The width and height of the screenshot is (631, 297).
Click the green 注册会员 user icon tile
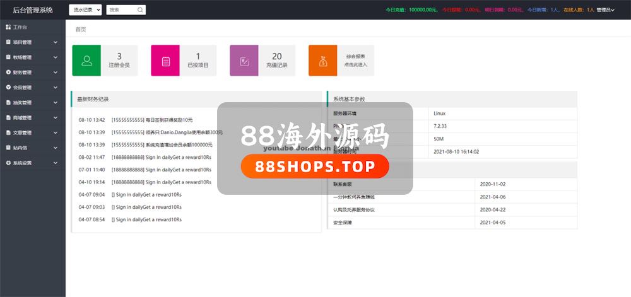(87, 61)
